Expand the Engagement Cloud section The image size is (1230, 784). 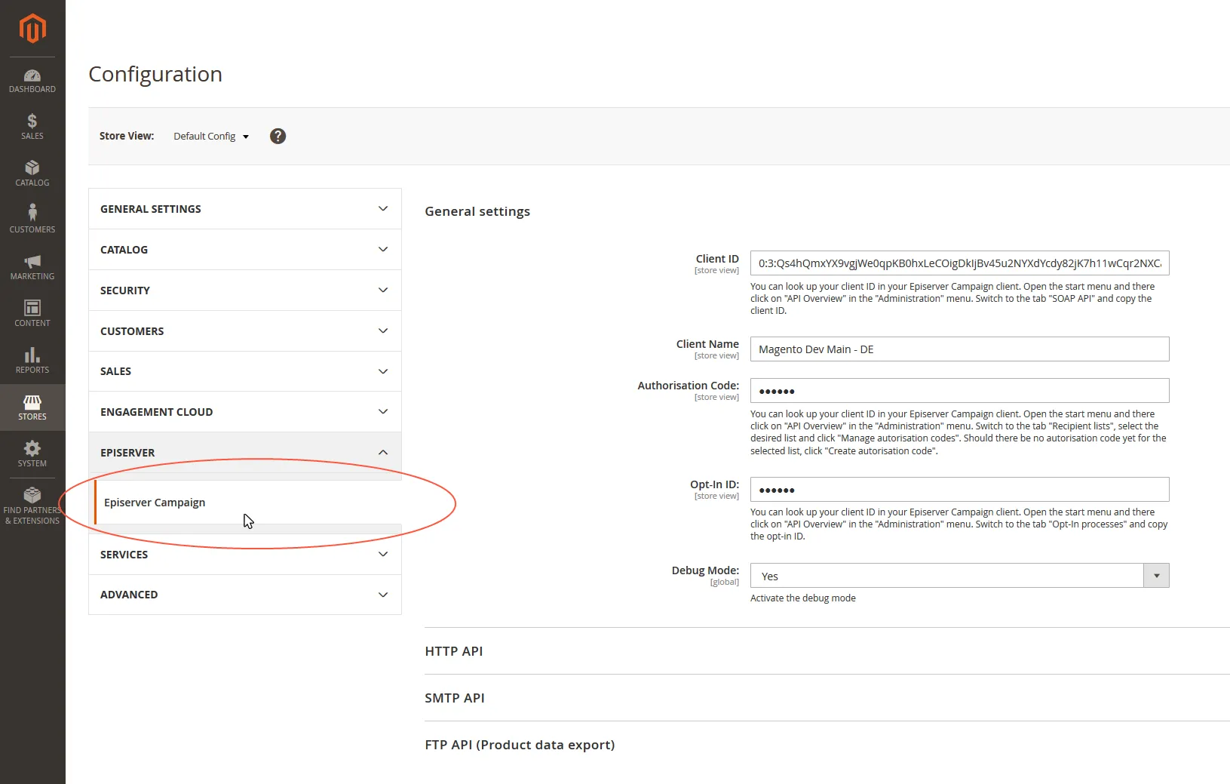pos(245,412)
